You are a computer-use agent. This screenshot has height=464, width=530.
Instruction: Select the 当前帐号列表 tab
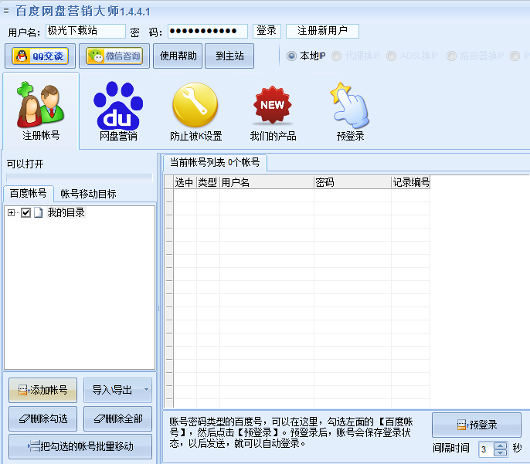pyautogui.click(x=215, y=163)
